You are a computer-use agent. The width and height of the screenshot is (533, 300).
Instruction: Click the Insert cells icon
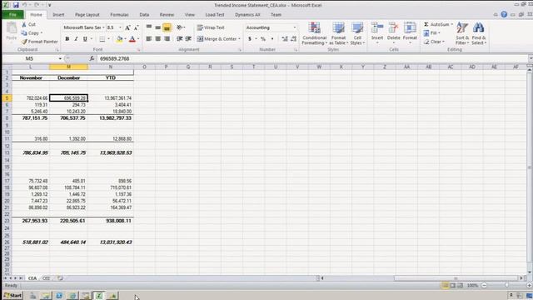pyautogui.click(x=377, y=27)
